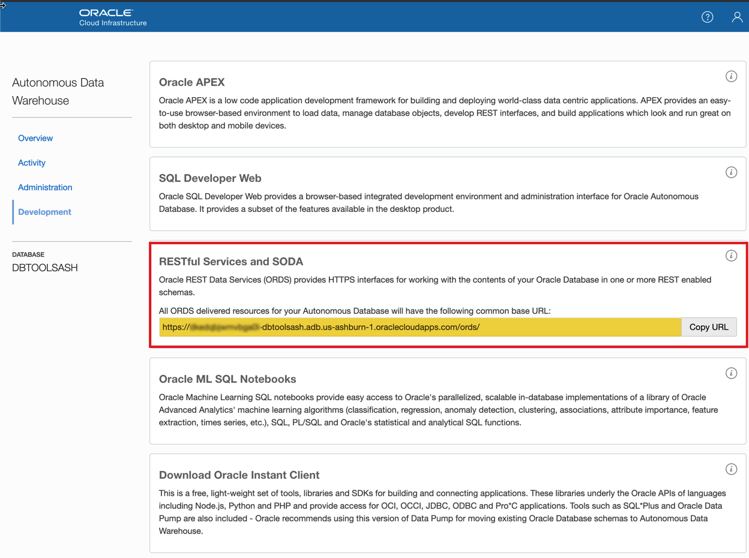Go to the Activity section
Screen dimensions: 749x558
click(x=32, y=163)
